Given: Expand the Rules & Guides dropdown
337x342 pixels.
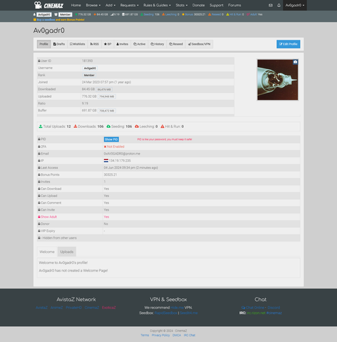Looking at the screenshot, I should point(157,5).
